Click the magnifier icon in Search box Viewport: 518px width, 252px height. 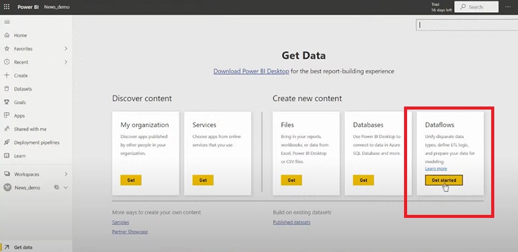coord(463,7)
